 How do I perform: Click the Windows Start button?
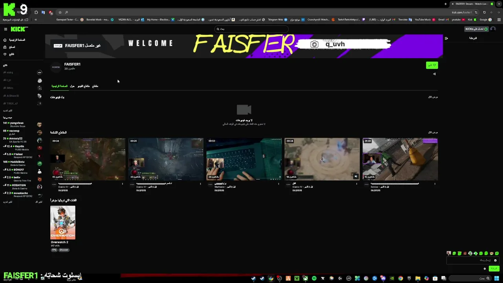pyautogui.click(x=496, y=278)
